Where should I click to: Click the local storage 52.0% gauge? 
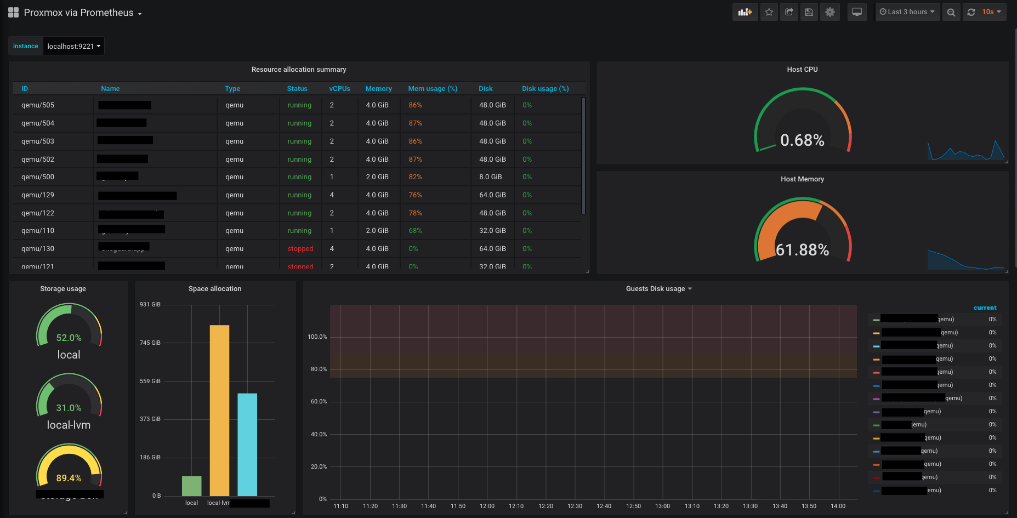(69, 326)
